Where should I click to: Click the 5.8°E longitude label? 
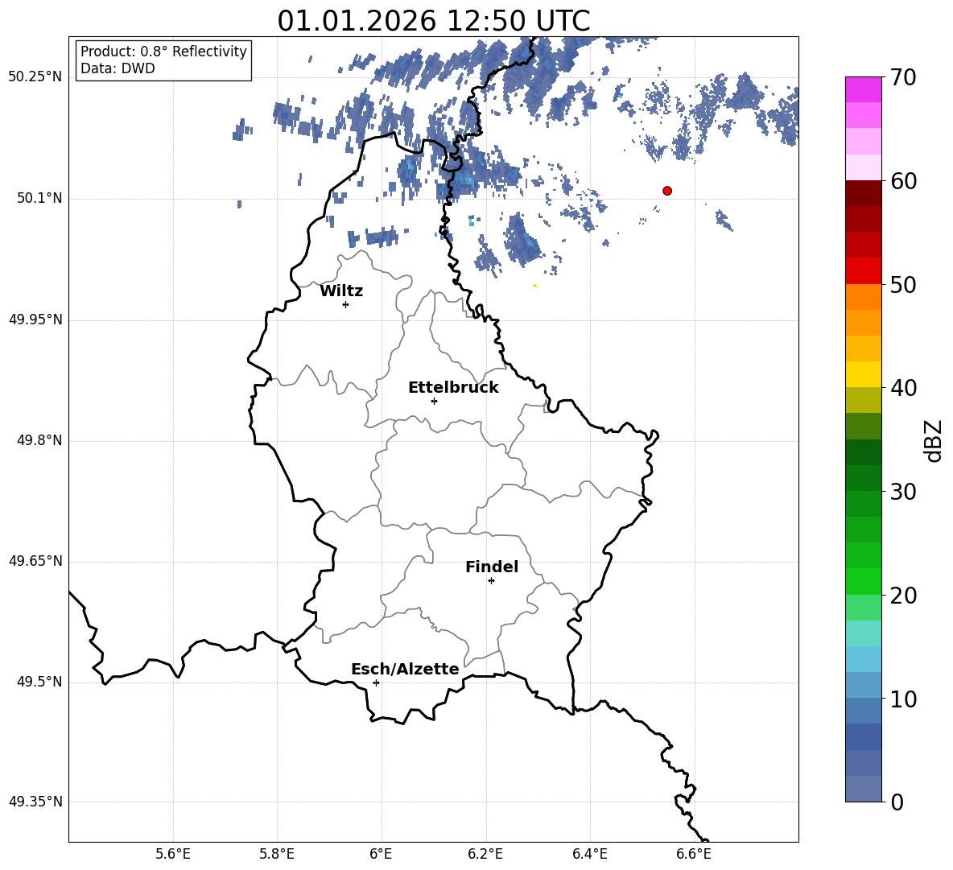[x=277, y=854]
